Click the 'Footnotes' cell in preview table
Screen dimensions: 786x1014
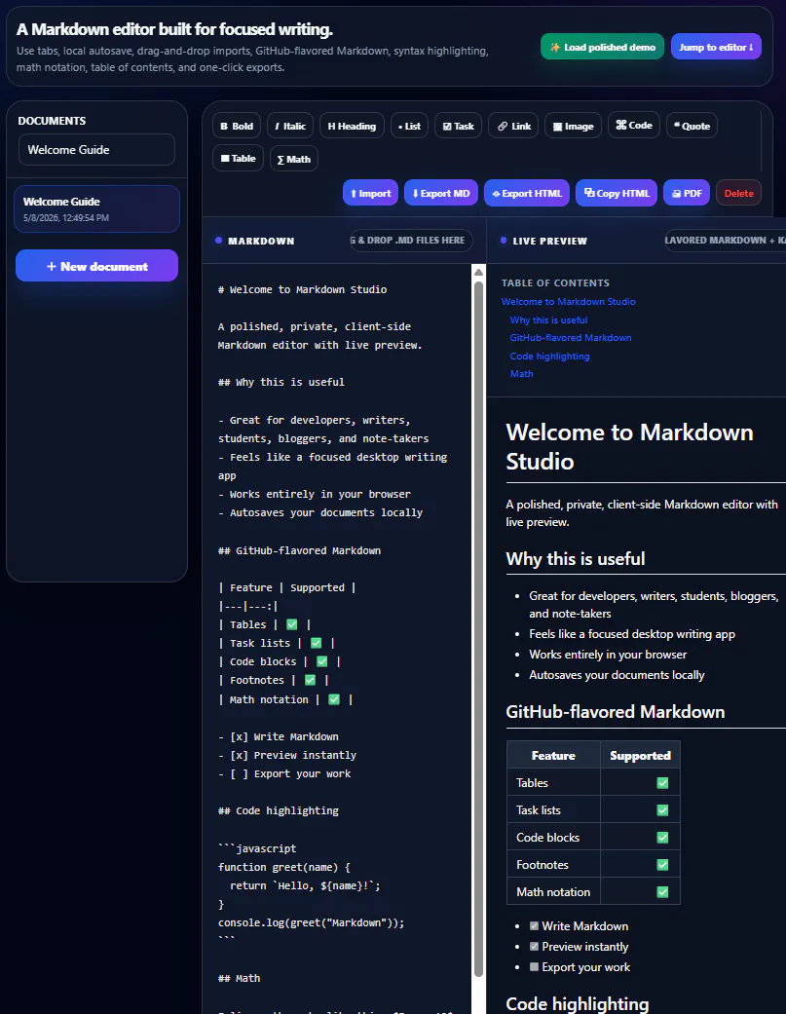tap(553, 865)
